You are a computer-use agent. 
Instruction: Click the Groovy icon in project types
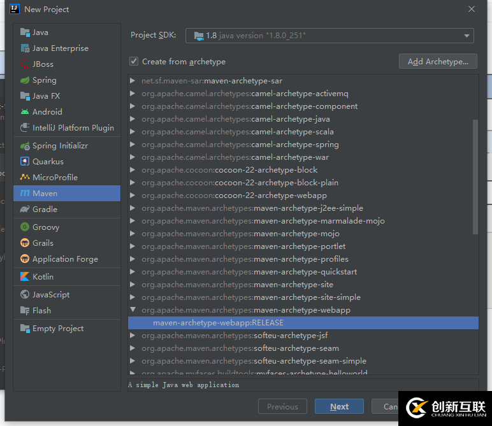point(25,227)
